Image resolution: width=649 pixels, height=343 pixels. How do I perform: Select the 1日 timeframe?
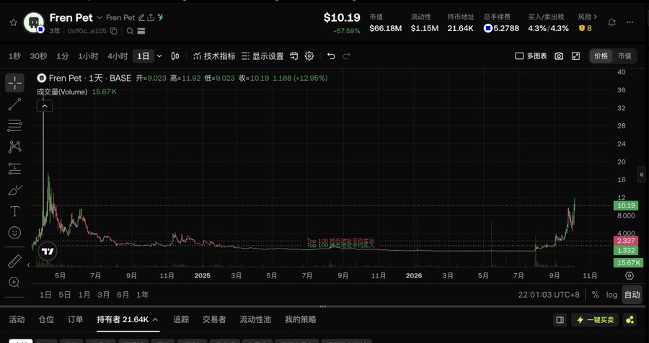(144, 56)
